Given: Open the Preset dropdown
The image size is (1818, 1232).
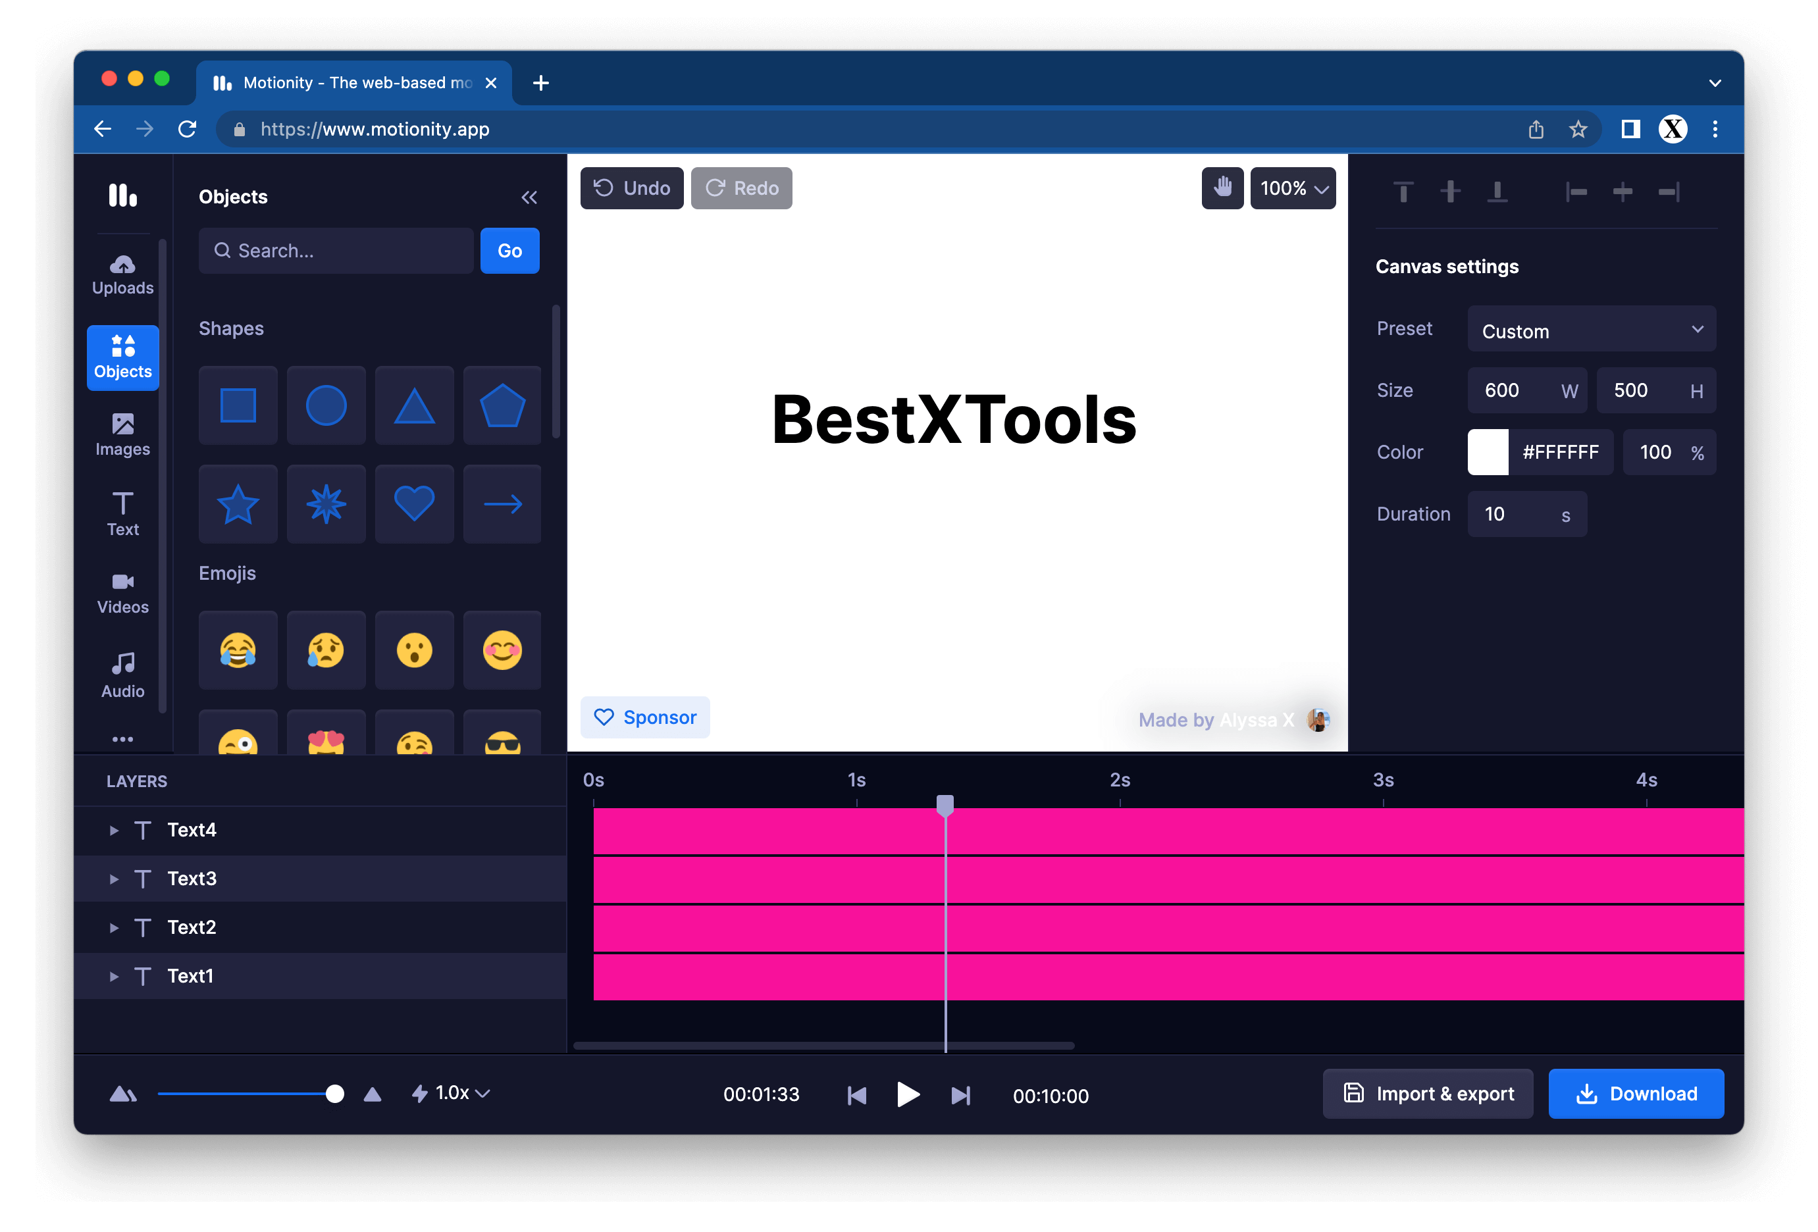Looking at the screenshot, I should point(1591,330).
